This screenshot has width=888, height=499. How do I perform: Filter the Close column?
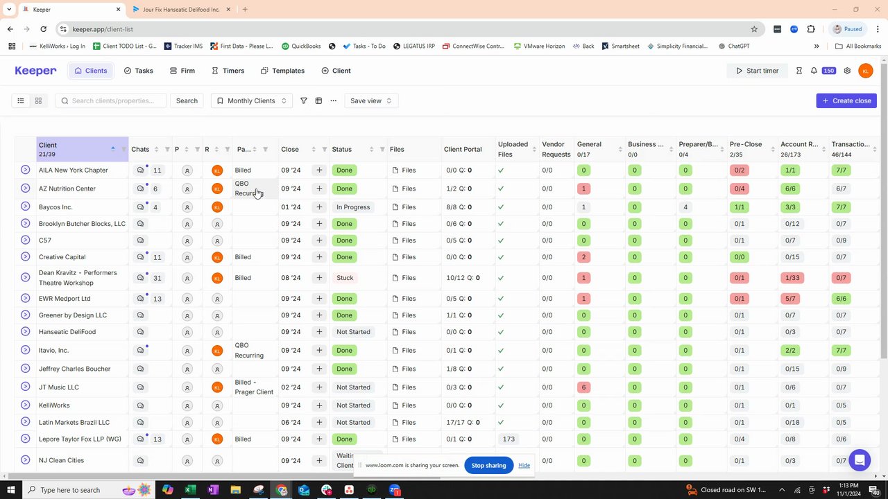(x=325, y=150)
